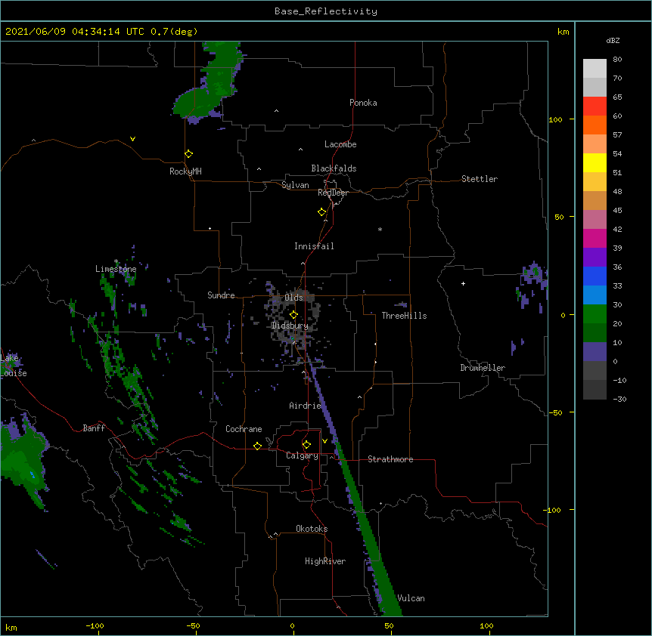Pick the light gray 70-80 dBZ legend swatch
Screen dimensions: 652x636
595,69
